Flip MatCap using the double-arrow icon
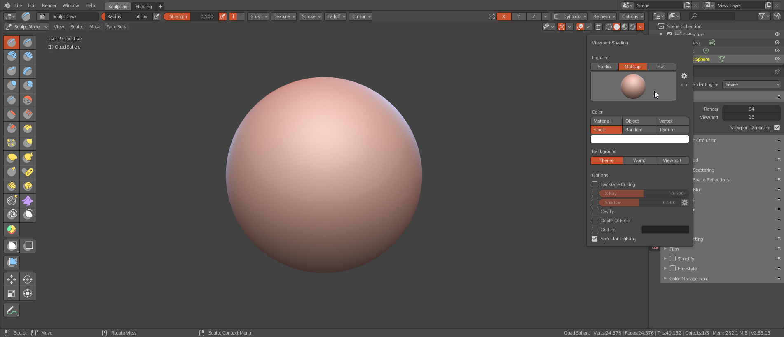The width and height of the screenshot is (784, 337). 684,85
